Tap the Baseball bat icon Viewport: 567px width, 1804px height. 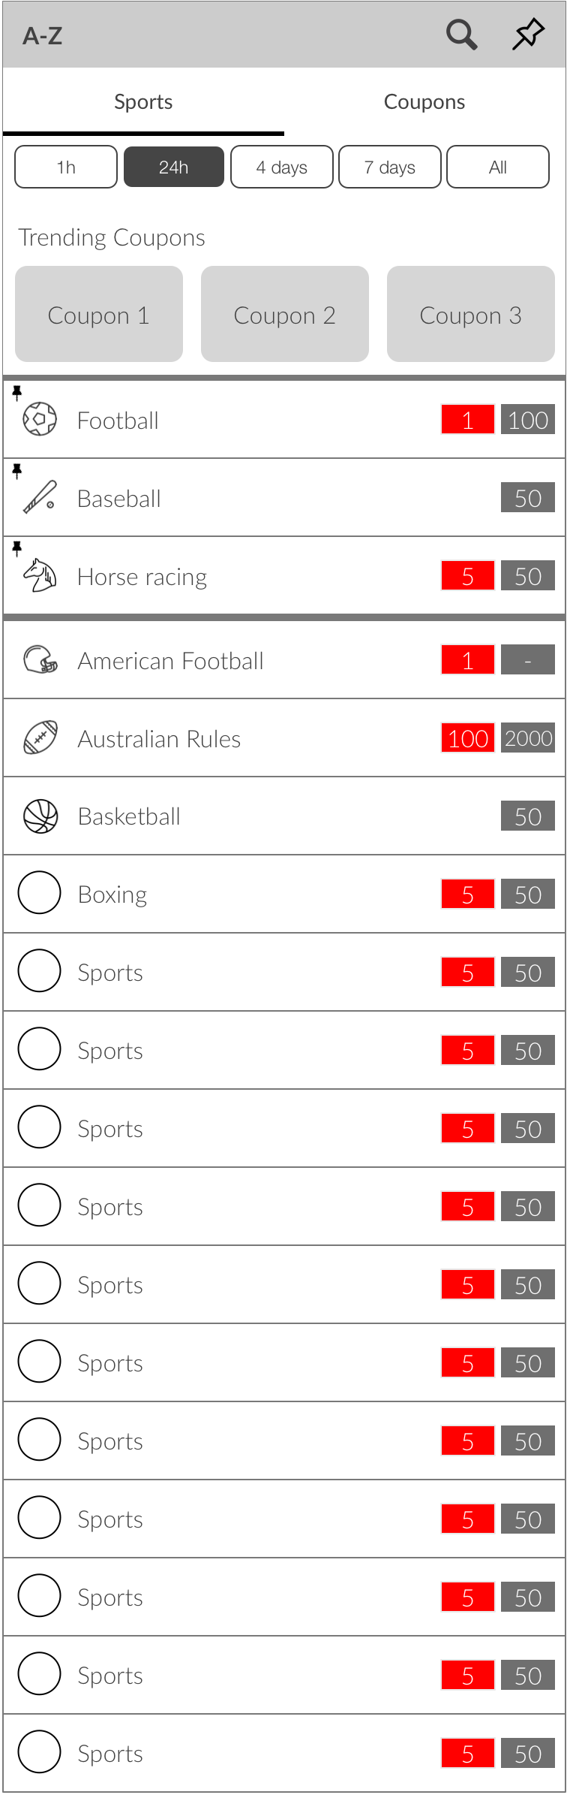tap(40, 497)
